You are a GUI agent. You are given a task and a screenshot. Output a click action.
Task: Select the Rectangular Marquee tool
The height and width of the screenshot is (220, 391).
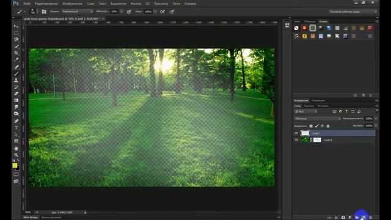16,33
